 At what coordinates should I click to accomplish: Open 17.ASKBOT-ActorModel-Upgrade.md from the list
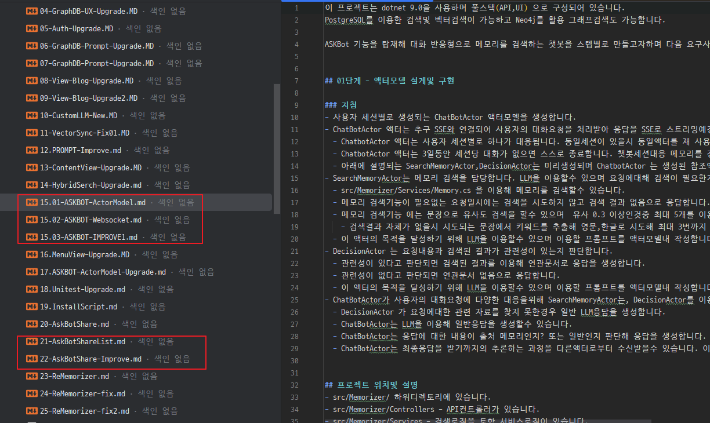[x=103, y=272]
